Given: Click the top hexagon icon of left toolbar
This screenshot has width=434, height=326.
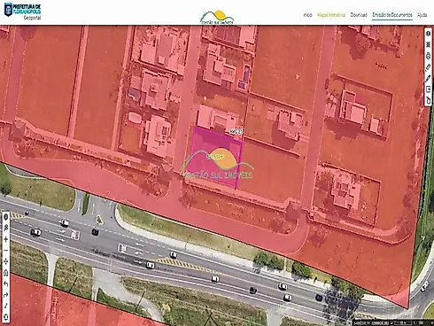Looking at the screenshot, I should (x=5, y=217).
